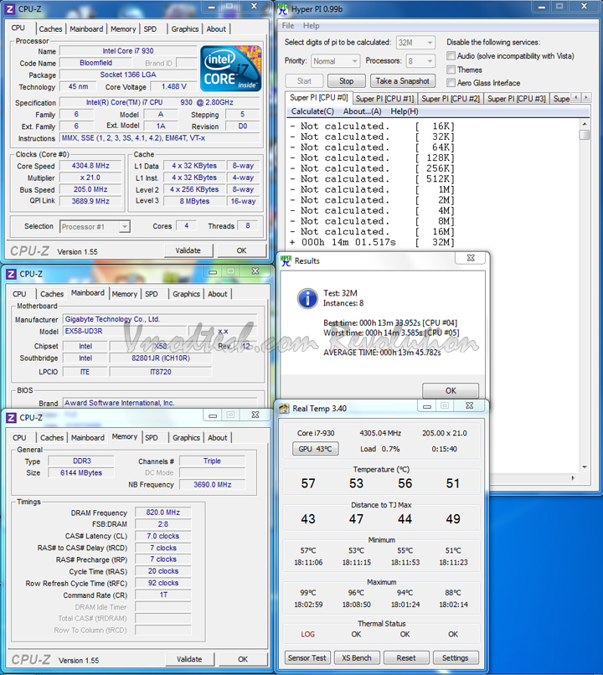Screen dimensions: 603x675
Task: Click the LOG thermal status text
Action: [x=307, y=634]
